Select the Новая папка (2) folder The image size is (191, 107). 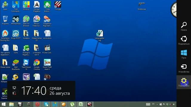[x=37, y=36]
